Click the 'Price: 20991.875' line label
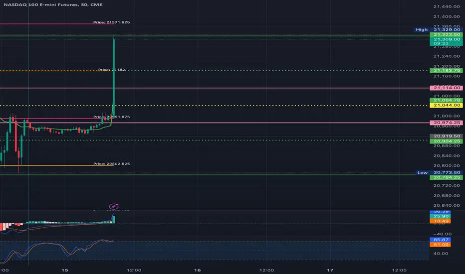The height and width of the screenshot is (274, 465). click(111, 117)
